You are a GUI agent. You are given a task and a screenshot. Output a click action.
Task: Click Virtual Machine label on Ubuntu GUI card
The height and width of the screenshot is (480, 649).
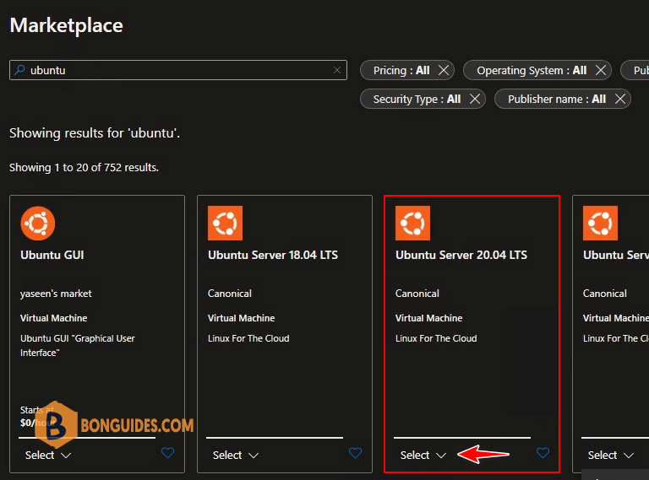tap(54, 318)
